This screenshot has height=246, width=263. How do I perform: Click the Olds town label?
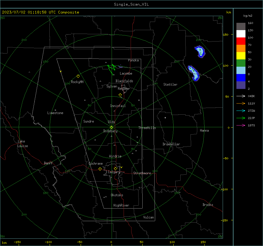pyautogui.click(x=111, y=122)
